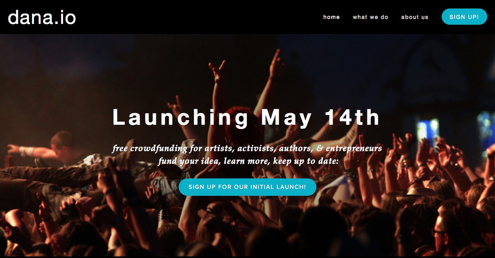
Task: Click the dark sky area of hero image
Action: click(x=97, y=66)
